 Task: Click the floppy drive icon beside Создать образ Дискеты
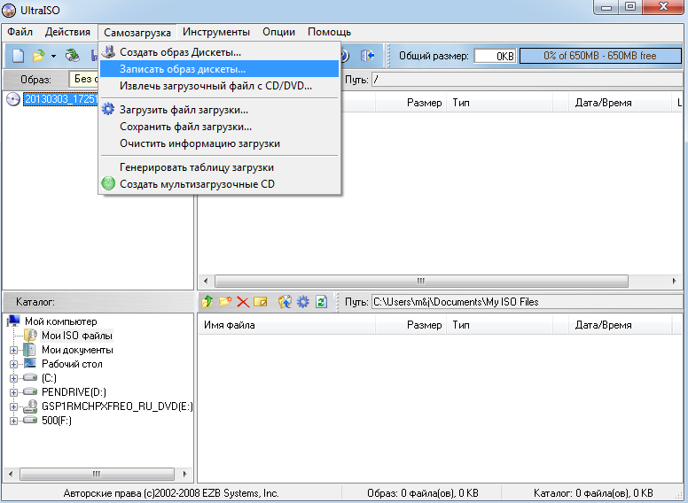pos(108,52)
